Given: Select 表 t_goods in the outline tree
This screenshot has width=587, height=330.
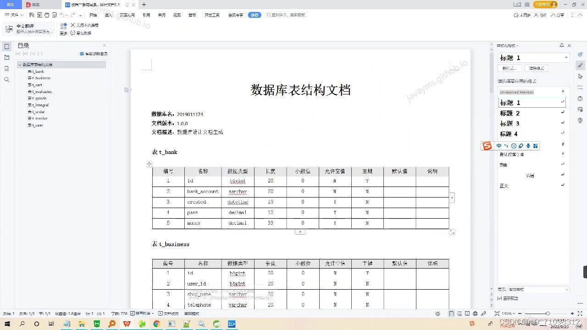Looking at the screenshot, I should tap(37, 99).
